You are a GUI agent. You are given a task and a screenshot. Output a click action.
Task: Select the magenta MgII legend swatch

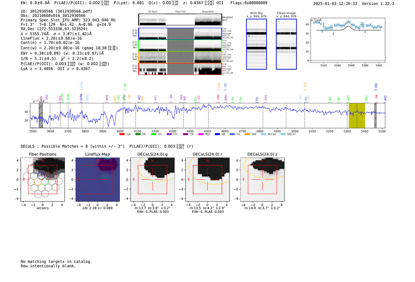201,134
